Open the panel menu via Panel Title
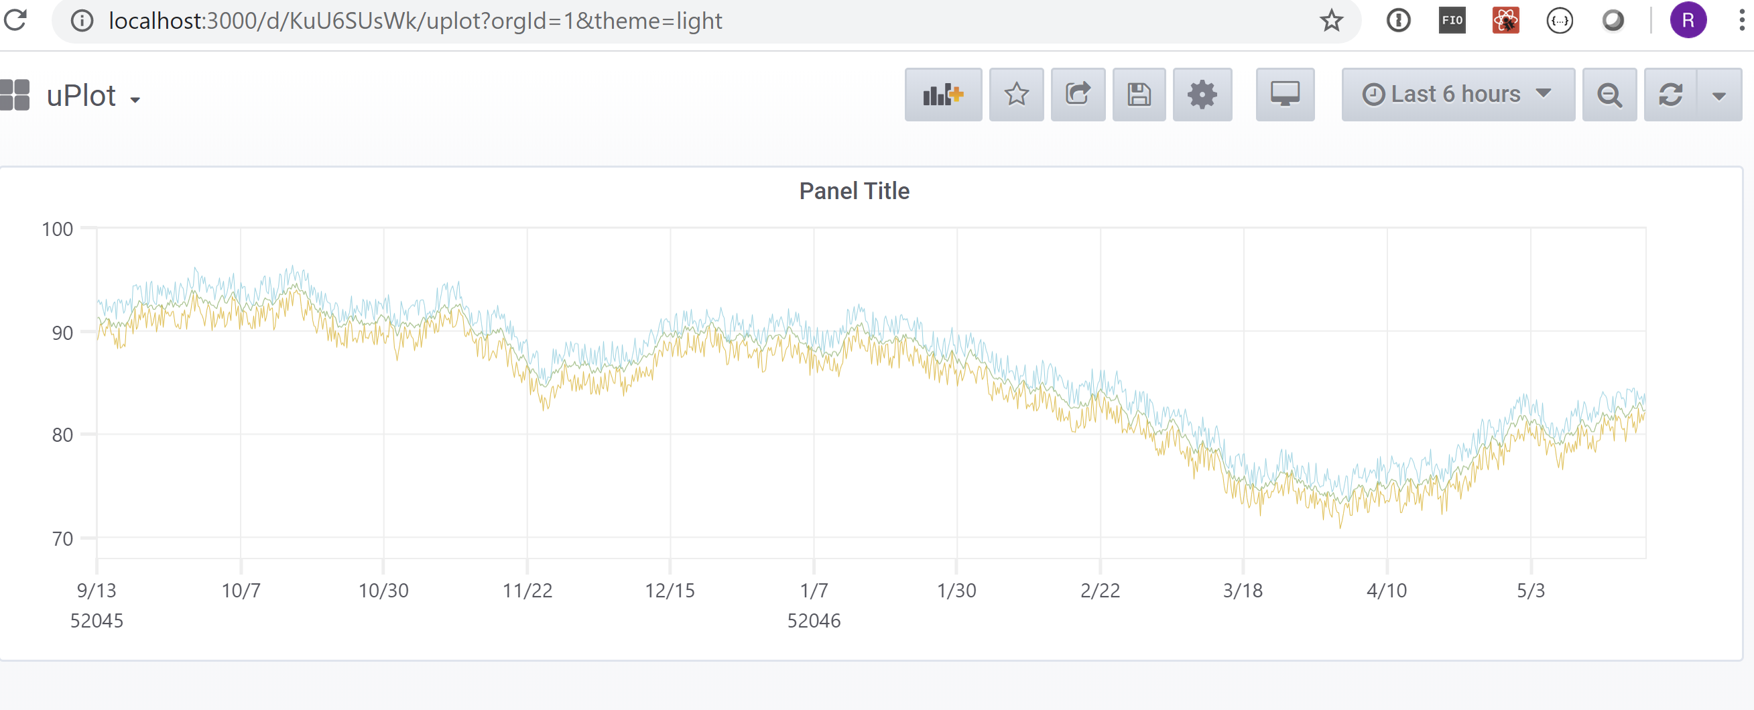 click(x=855, y=192)
